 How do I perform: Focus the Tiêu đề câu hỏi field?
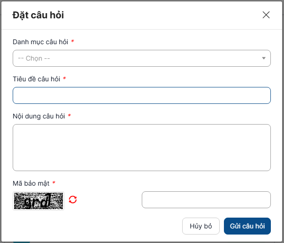(141, 95)
